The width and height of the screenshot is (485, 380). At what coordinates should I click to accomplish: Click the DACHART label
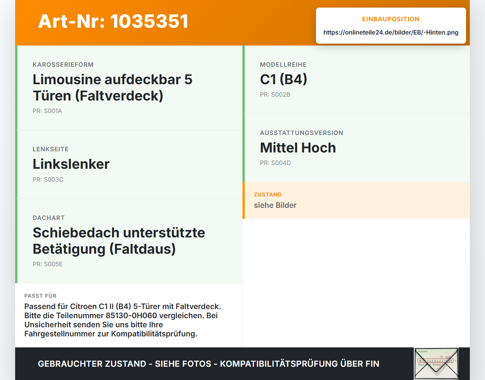[x=48, y=218]
